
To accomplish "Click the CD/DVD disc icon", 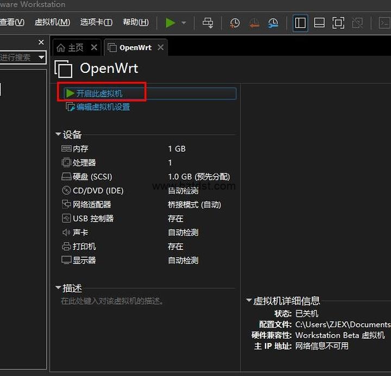I will click(x=66, y=190).
